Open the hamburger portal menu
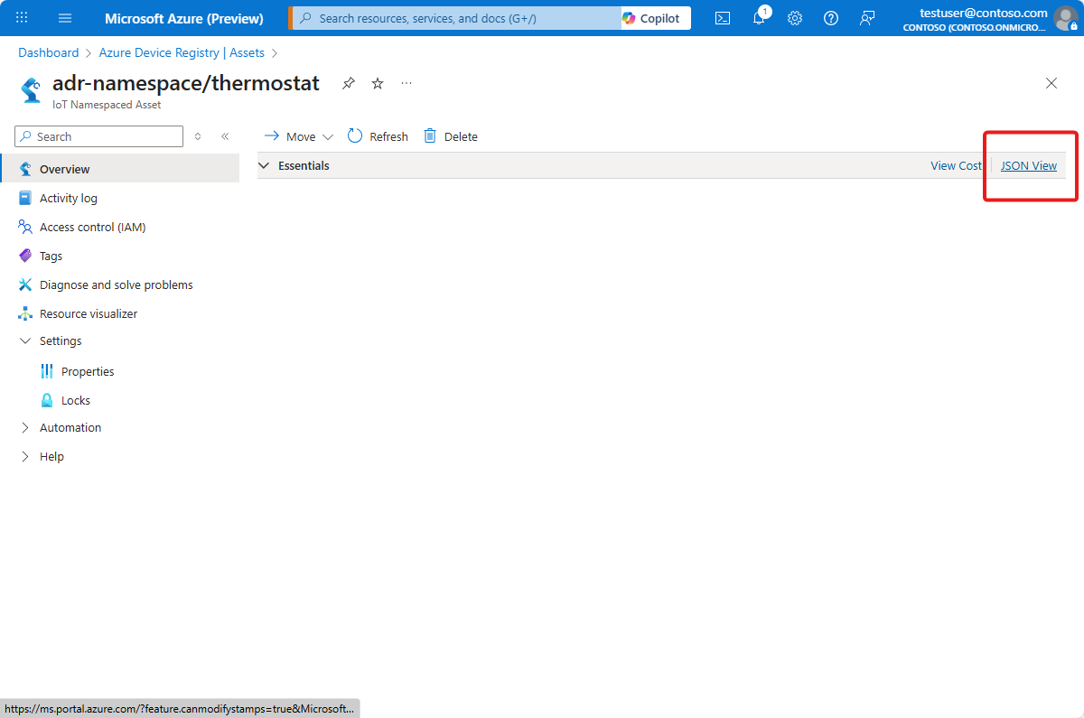This screenshot has width=1084, height=718. click(x=64, y=18)
